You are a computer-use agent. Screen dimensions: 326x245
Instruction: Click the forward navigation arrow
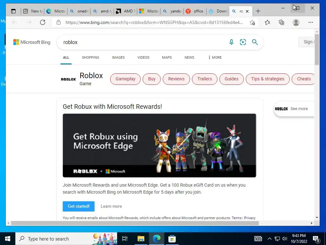[29, 22]
